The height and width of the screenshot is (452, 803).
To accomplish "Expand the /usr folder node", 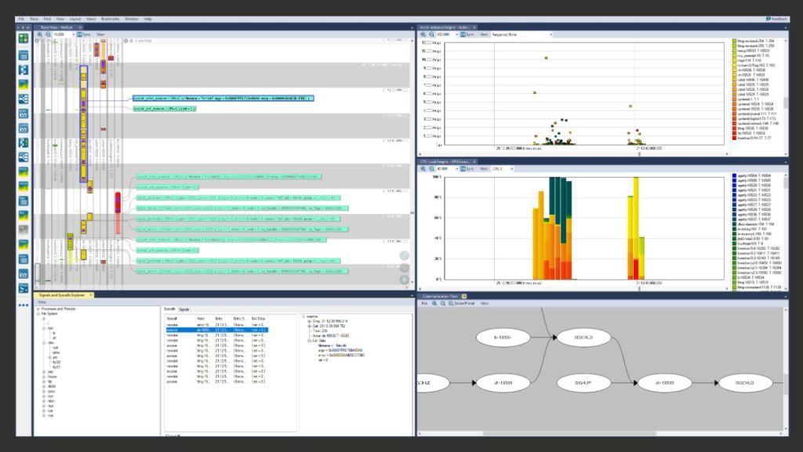I will click(44, 410).
